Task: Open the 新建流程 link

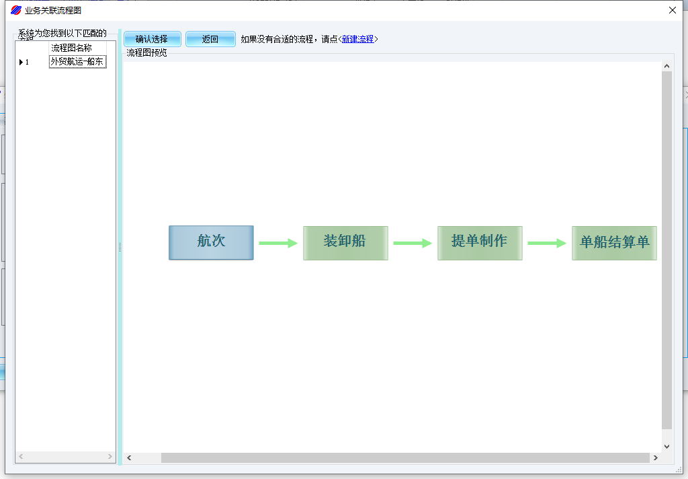Action: pyautogui.click(x=357, y=39)
